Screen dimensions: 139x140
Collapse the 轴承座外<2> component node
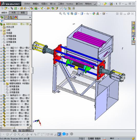pyautogui.click(x=1, y=81)
